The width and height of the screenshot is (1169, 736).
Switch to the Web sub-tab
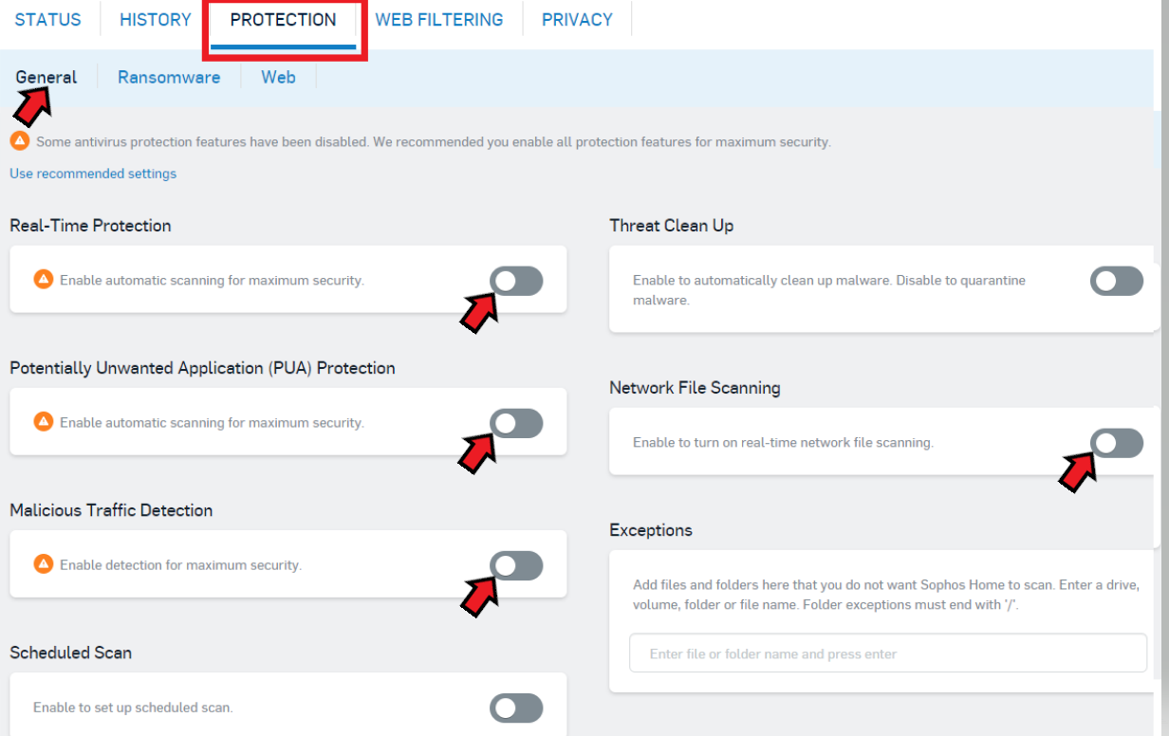(278, 77)
